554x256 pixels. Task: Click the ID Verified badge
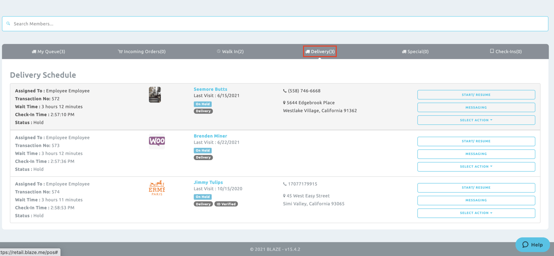click(226, 204)
